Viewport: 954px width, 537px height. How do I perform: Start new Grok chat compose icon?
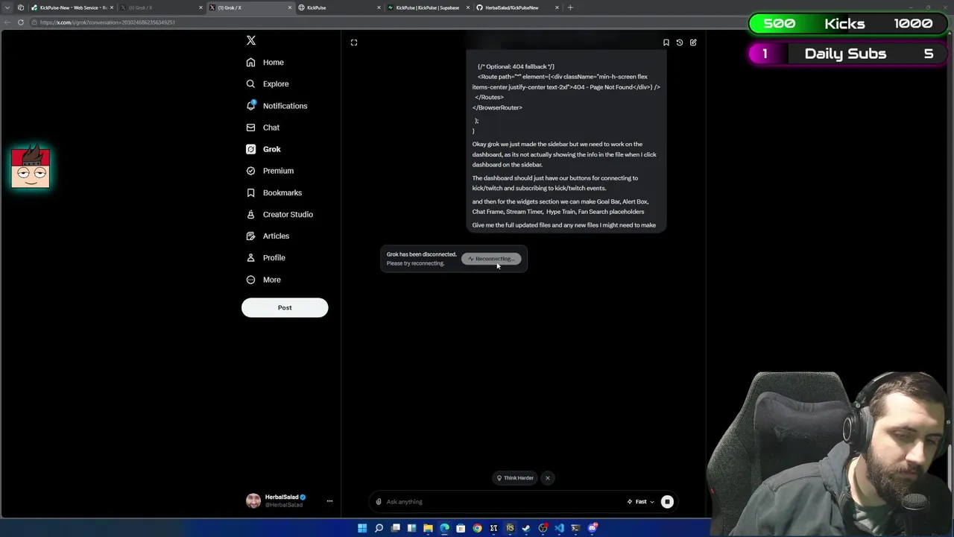(693, 43)
